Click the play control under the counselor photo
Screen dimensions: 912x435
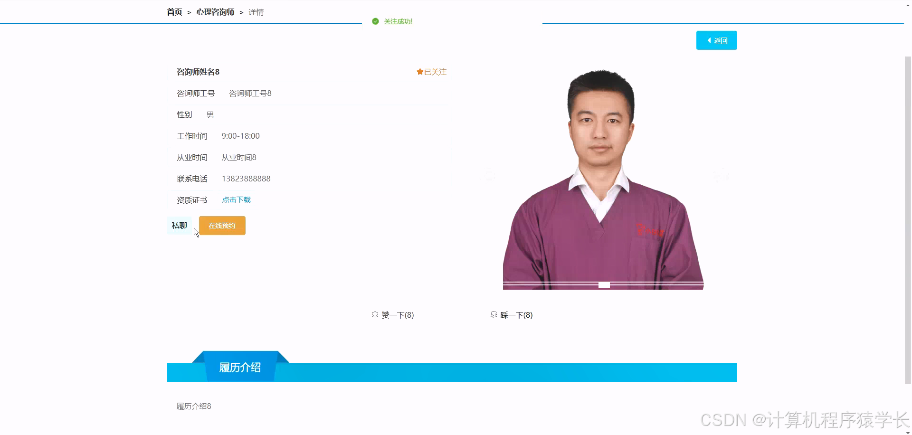[604, 285]
